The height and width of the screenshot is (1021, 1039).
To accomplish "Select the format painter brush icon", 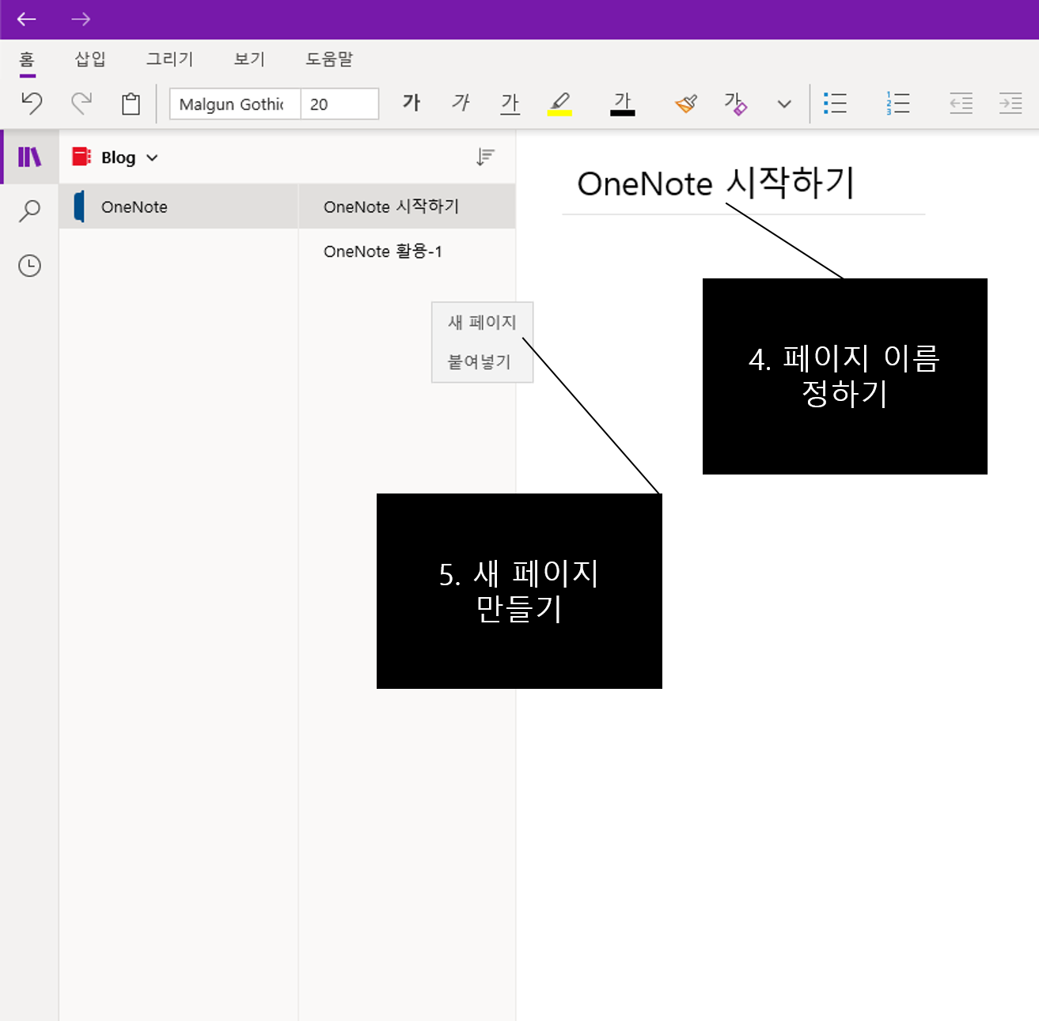I will (x=686, y=104).
